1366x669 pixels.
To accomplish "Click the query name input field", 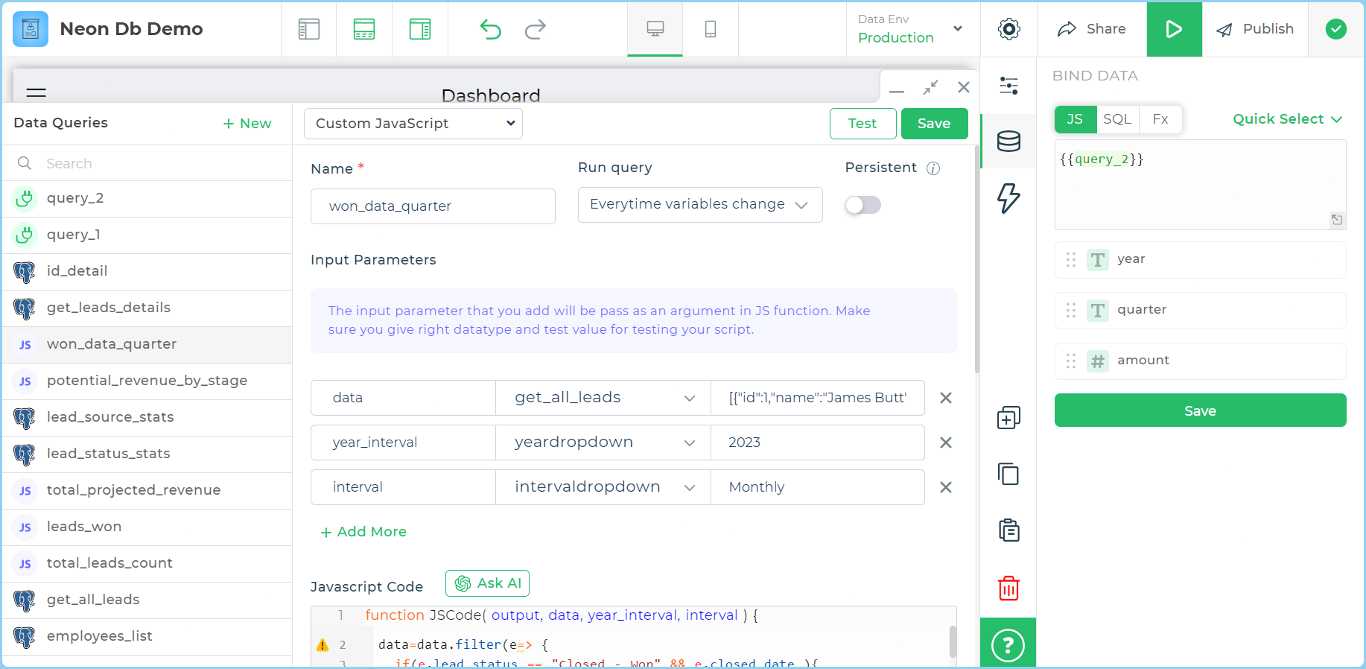I will coord(433,206).
